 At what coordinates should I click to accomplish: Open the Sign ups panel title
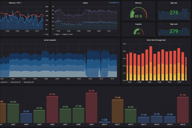(x=174, y=3)
